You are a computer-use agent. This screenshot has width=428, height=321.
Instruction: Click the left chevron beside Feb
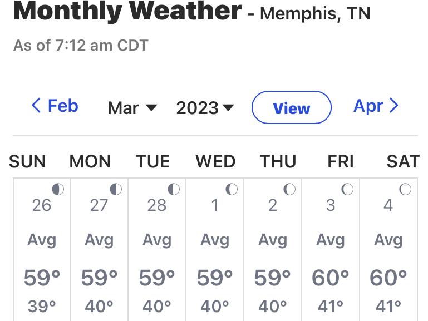(36, 105)
